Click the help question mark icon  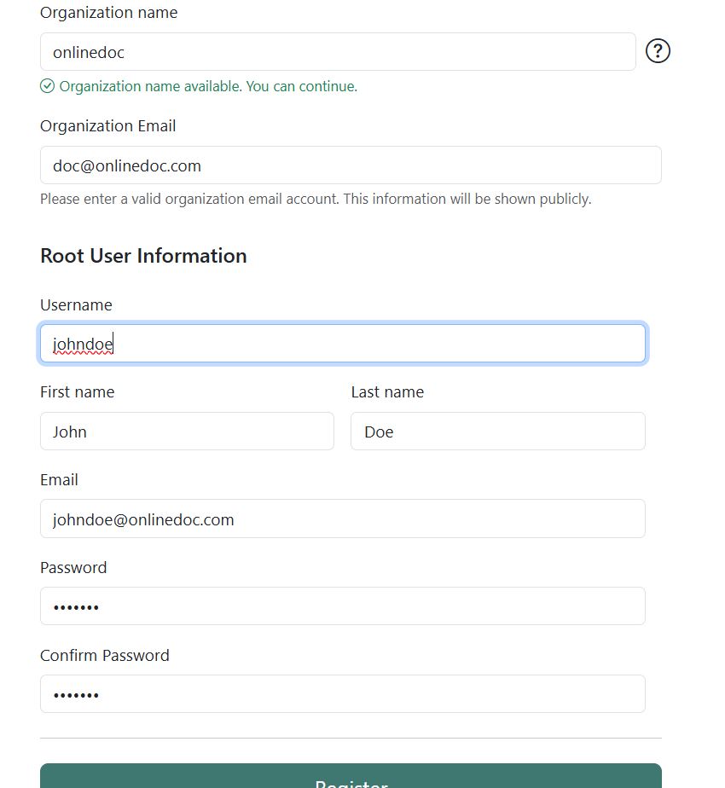coord(658,51)
